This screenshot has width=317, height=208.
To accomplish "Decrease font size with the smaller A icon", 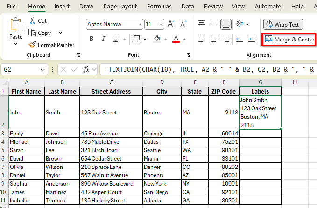I will [183, 24].
